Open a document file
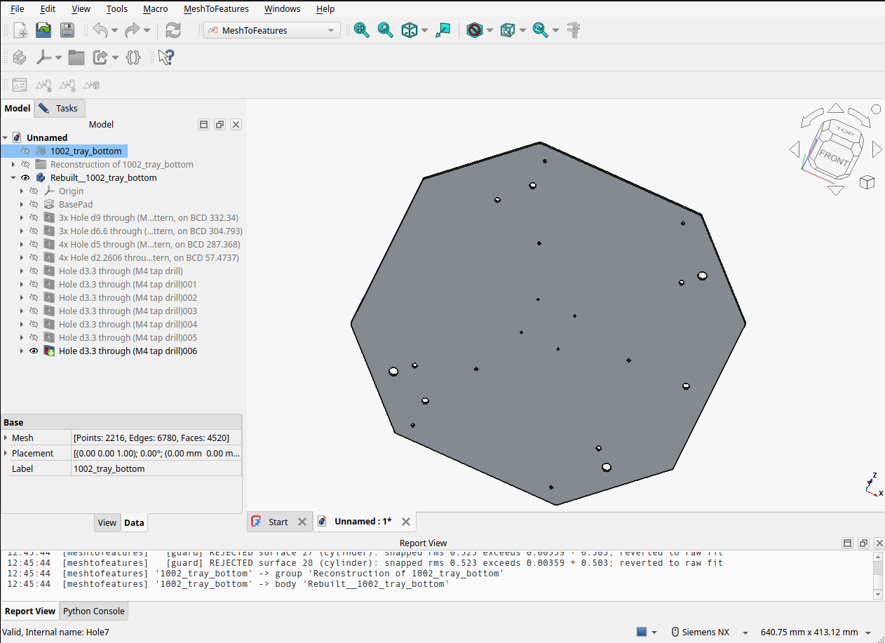Image resolution: width=885 pixels, height=643 pixels. 43,30
